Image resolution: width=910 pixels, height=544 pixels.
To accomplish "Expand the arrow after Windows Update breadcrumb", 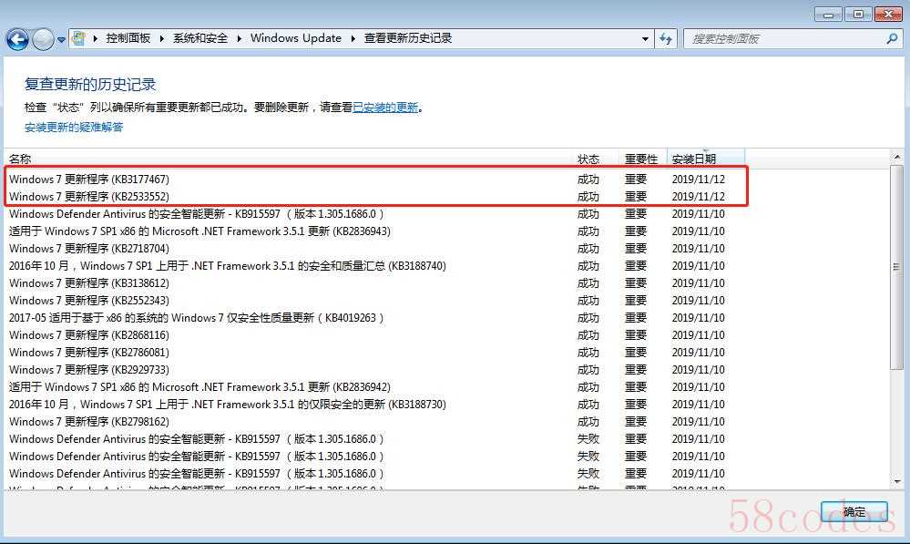I will pos(353,39).
